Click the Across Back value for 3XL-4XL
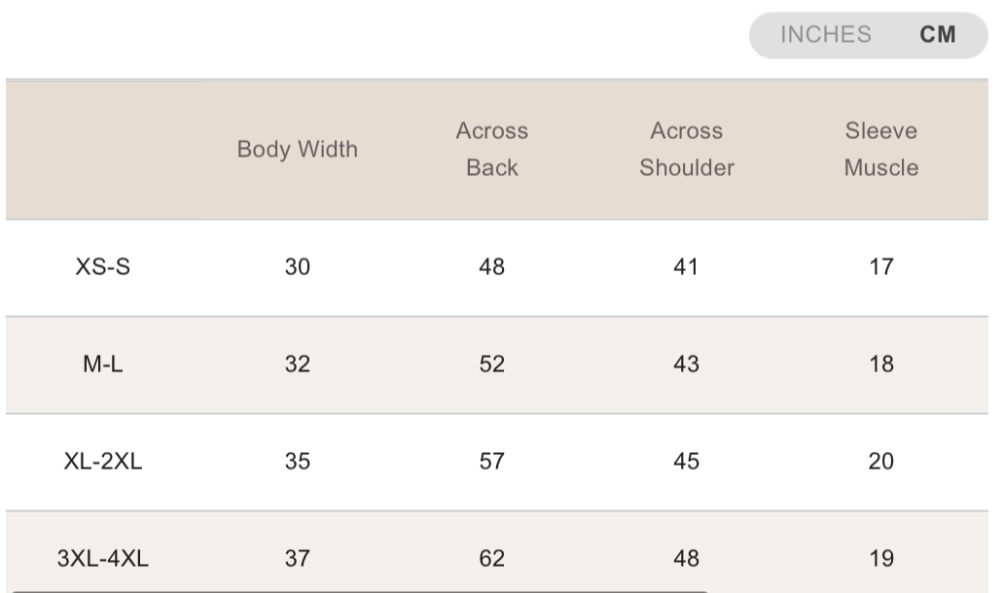 492,559
